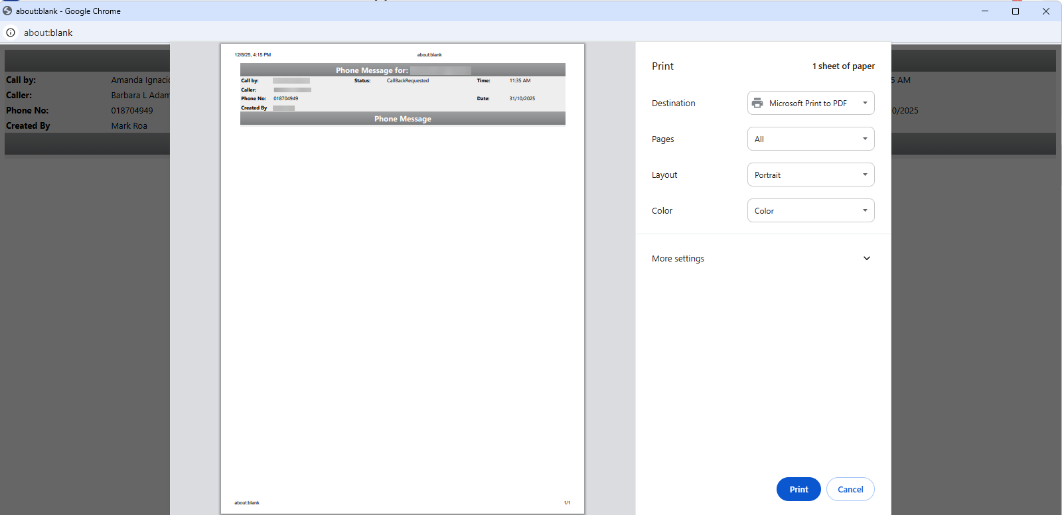
Task: Click the 'Phone Message for:' header in preview
Action: click(x=372, y=70)
